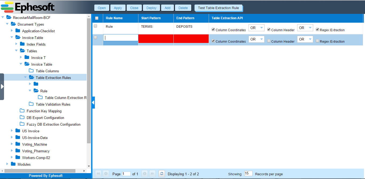The width and height of the screenshot is (365, 179).
Task: Open the Test Table Extraction Rule tab
Action: pos(218,8)
